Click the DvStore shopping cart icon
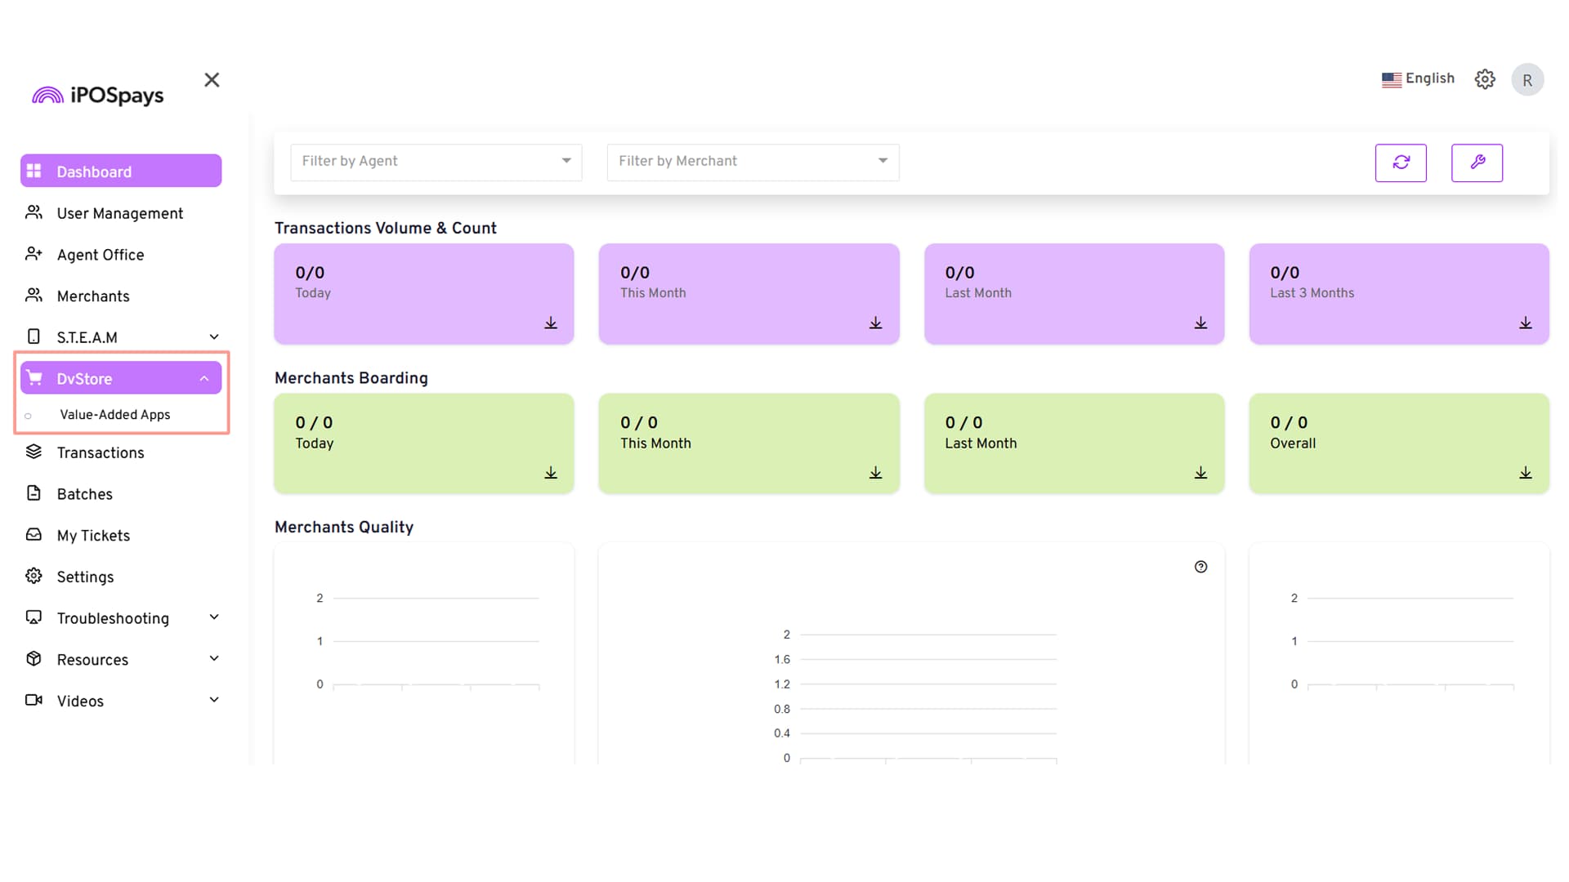This screenshot has width=1569, height=882. point(34,377)
